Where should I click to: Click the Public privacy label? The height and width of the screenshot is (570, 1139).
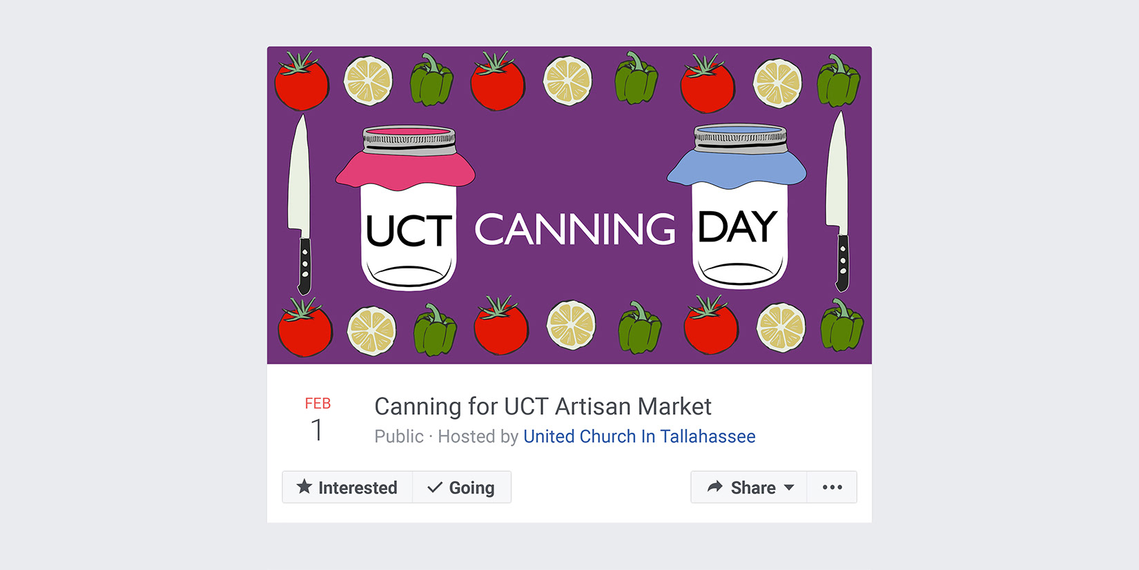pos(399,436)
